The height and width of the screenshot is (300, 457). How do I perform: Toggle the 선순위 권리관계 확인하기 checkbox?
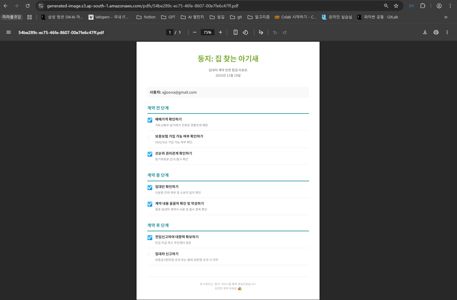tap(150, 154)
